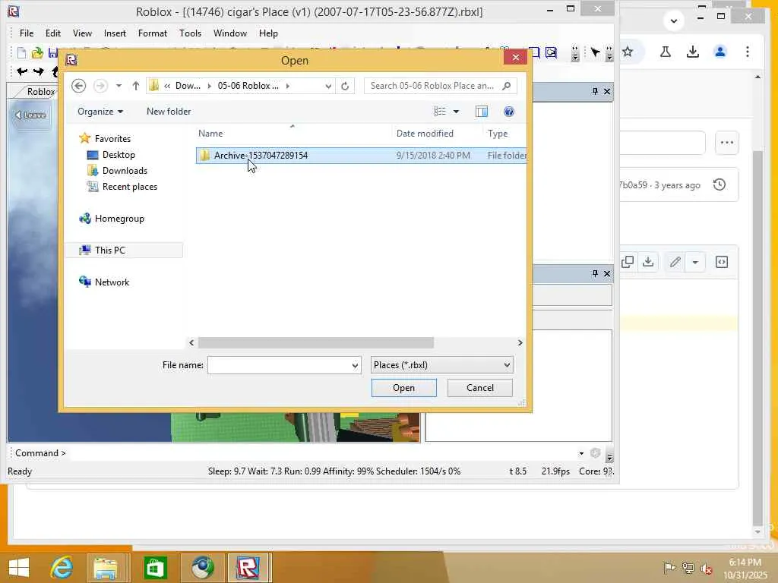Cancel the Open dialog
Screen dimensions: 778x583
click(x=480, y=388)
